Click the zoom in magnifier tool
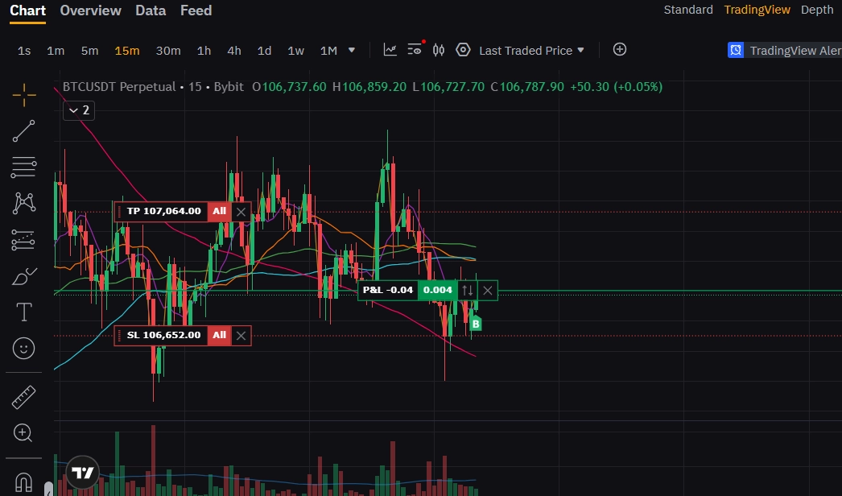Image resolution: width=842 pixels, height=496 pixels. coord(23,433)
